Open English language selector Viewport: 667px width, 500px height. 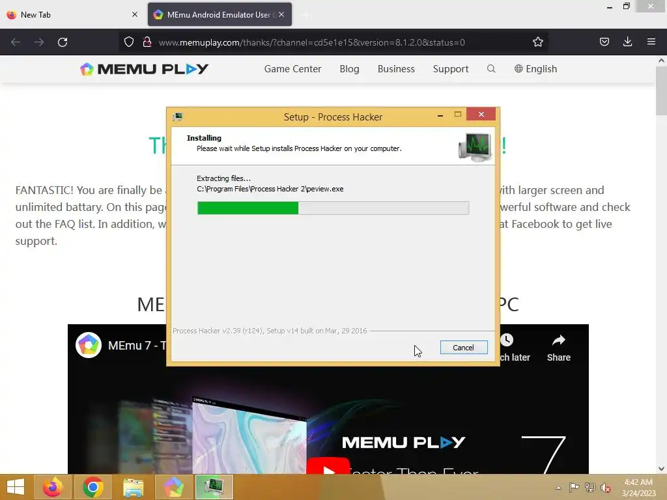pyautogui.click(x=535, y=69)
